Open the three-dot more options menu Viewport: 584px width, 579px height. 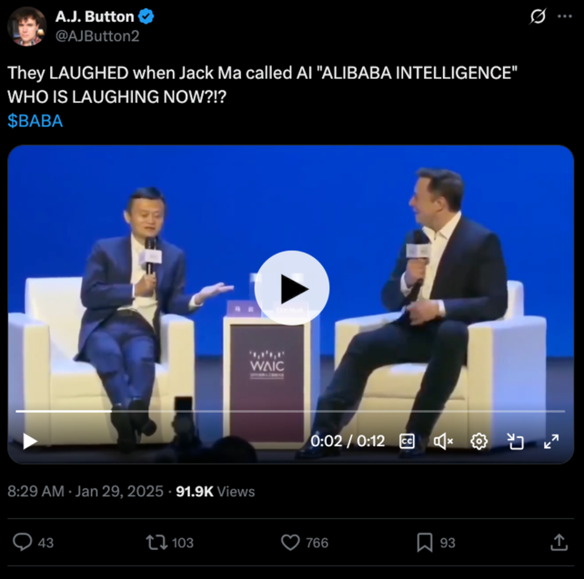pyautogui.click(x=565, y=16)
